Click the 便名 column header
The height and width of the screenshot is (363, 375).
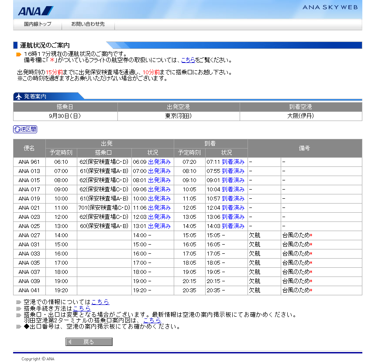pyautogui.click(x=29, y=148)
